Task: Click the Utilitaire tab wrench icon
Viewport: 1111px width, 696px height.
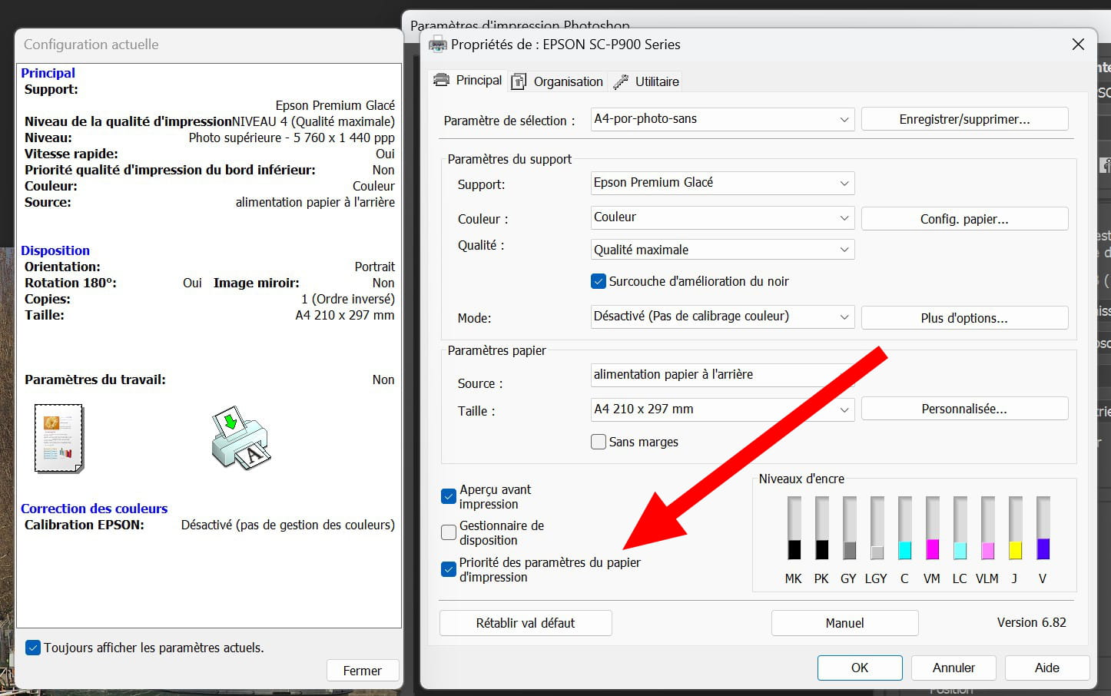Action: pyautogui.click(x=621, y=81)
